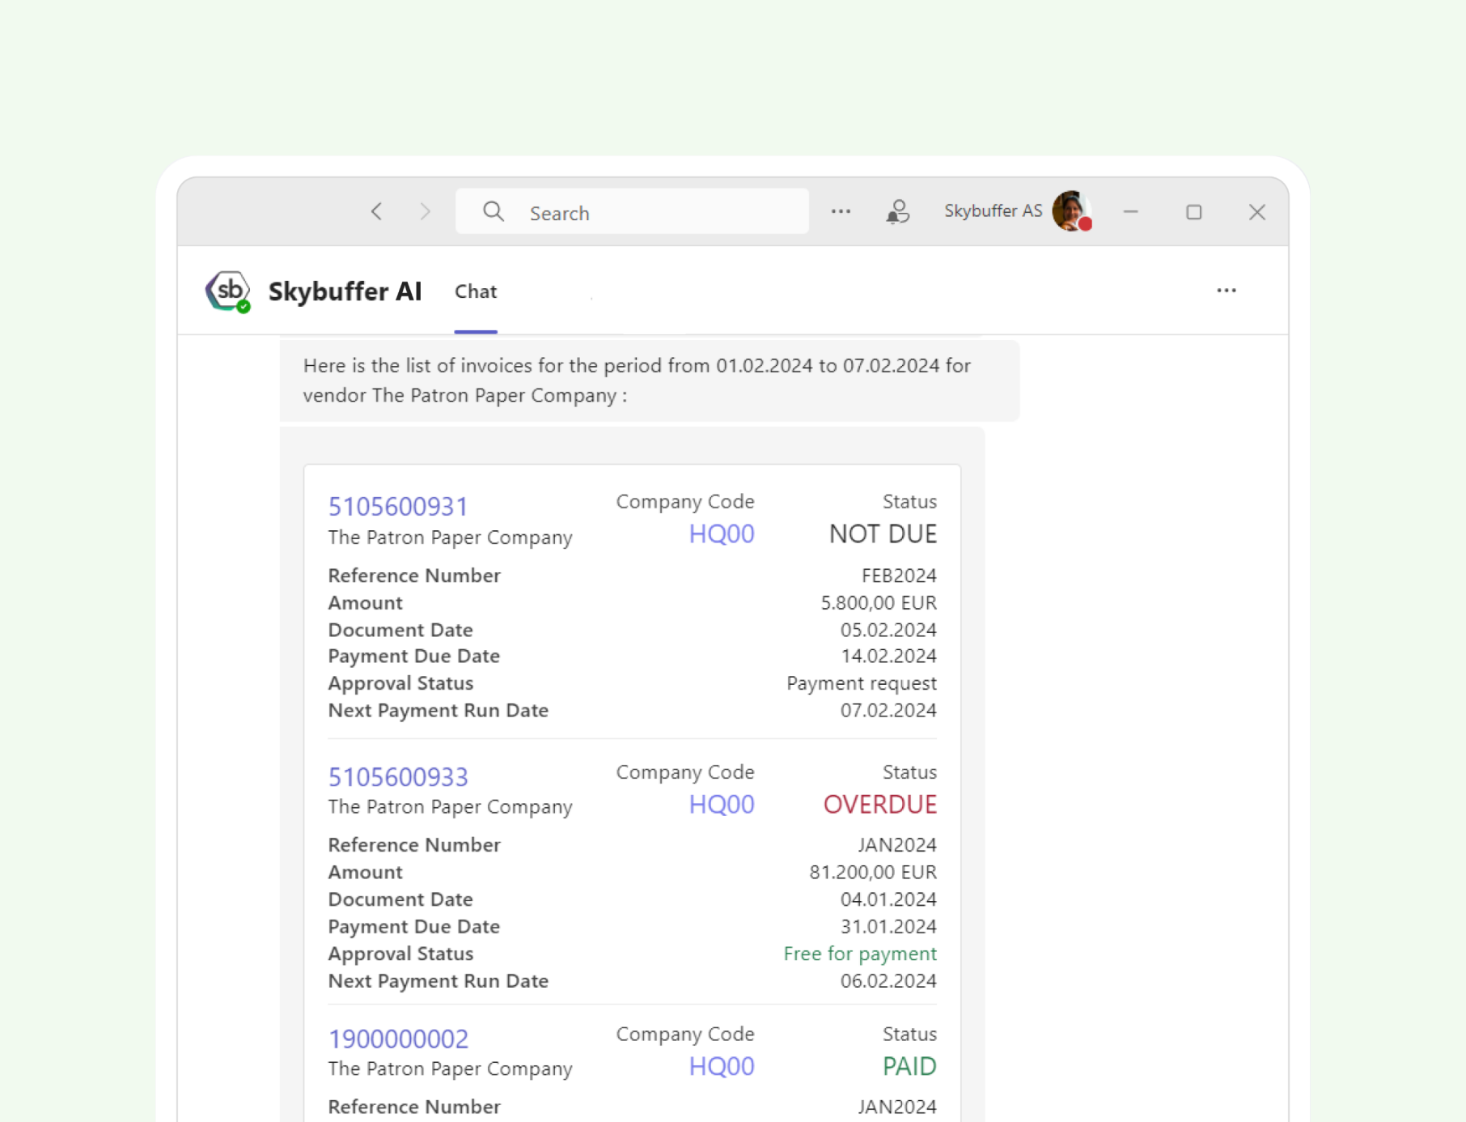Open the title bar ellipsis menu
Viewport: 1466px width, 1122px height.
[x=841, y=212]
